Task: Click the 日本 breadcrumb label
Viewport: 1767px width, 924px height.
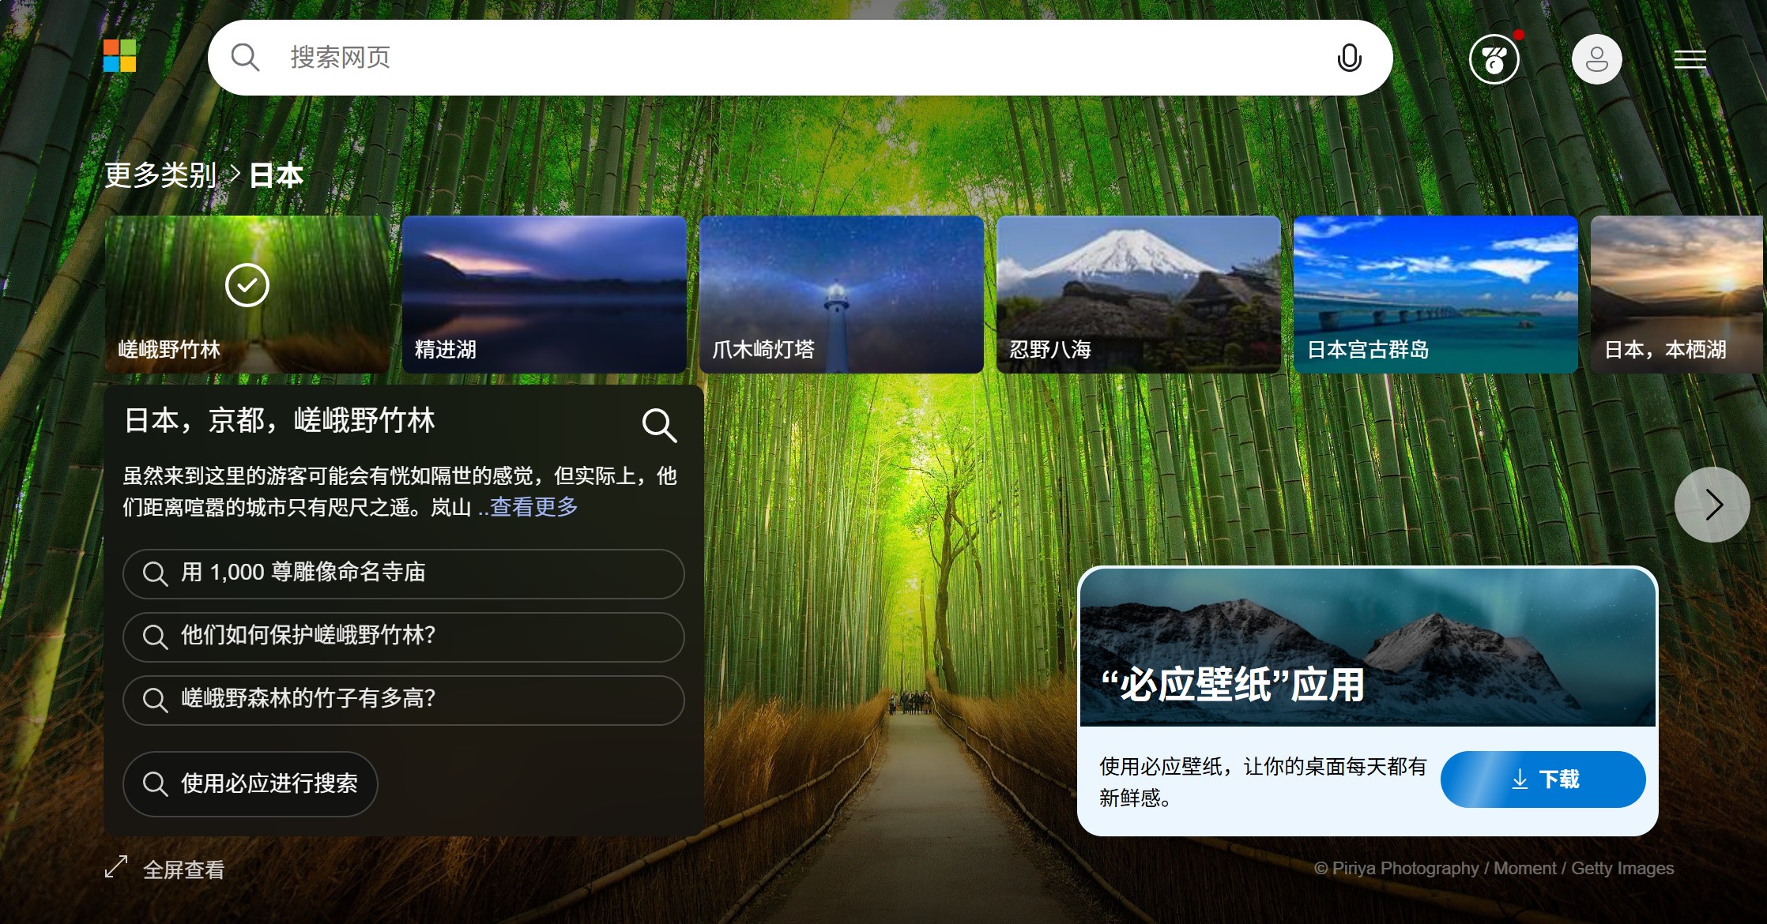Action: click(x=276, y=175)
